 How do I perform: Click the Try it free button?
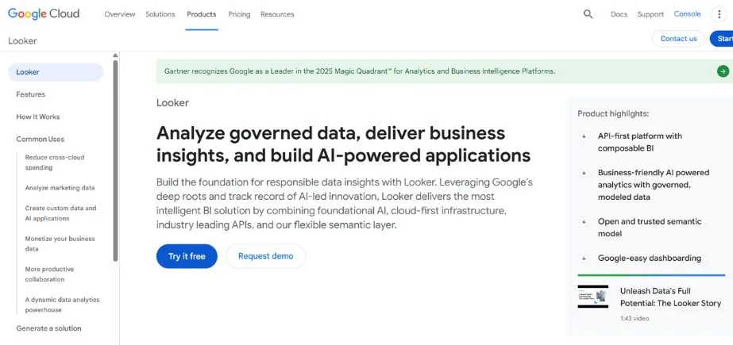click(x=187, y=256)
